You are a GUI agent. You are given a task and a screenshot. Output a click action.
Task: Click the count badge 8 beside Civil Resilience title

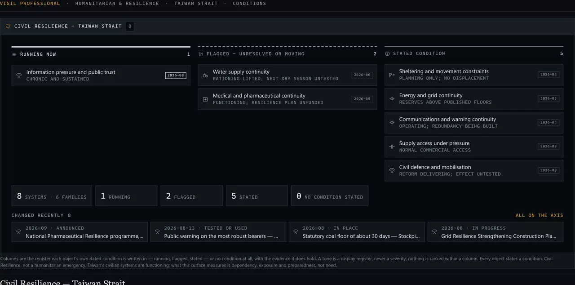pyautogui.click(x=130, y=26)
